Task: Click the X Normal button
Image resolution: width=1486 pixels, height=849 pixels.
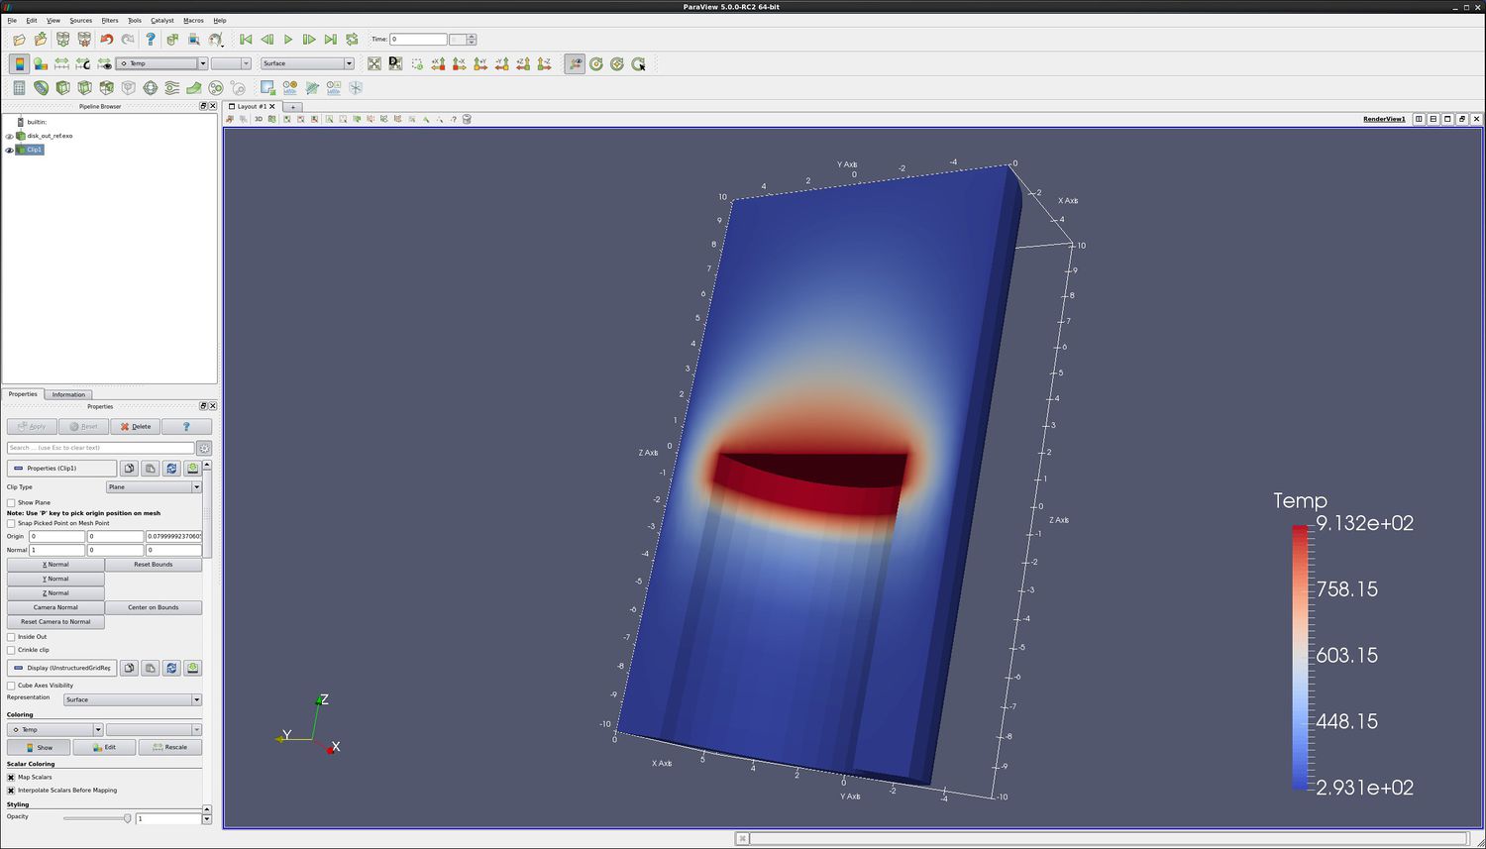Action: click(x=55, y=565)
